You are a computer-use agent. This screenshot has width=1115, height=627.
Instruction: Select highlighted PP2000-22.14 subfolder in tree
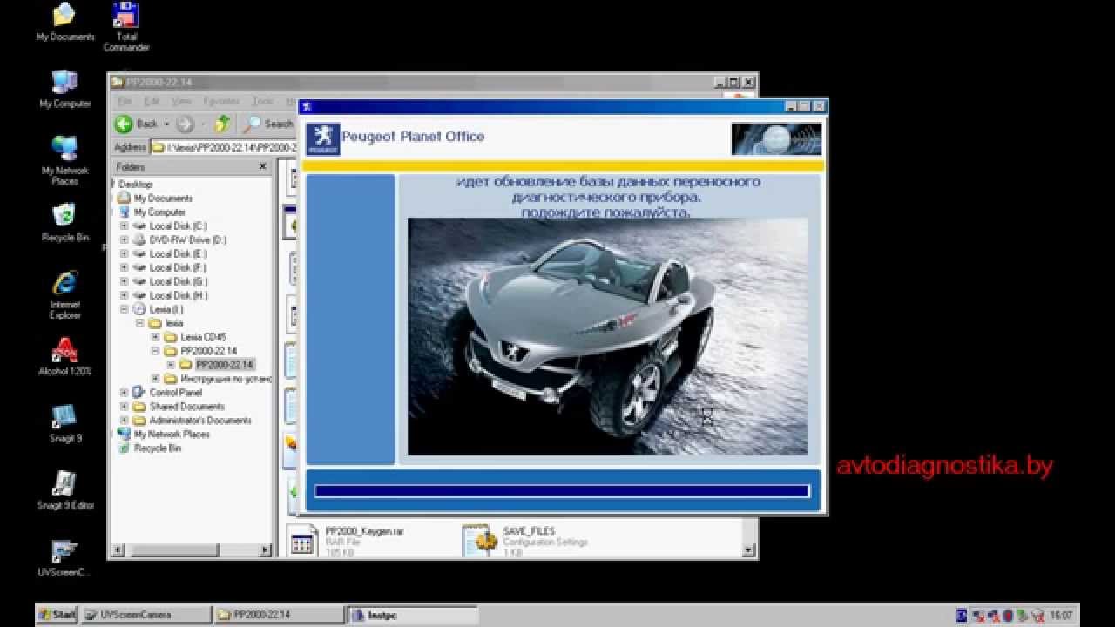[x=224, y=365]
